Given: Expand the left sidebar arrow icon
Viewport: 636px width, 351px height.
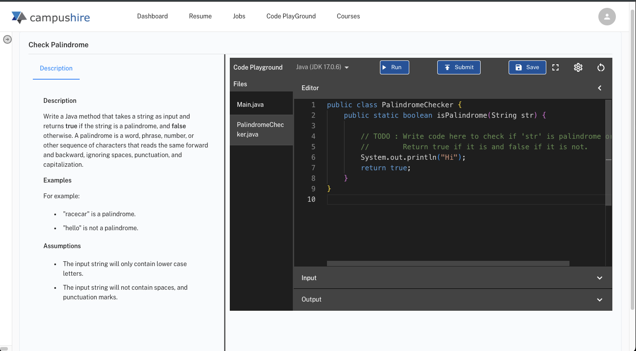Looking at the screenshot, I should (7, 39).
